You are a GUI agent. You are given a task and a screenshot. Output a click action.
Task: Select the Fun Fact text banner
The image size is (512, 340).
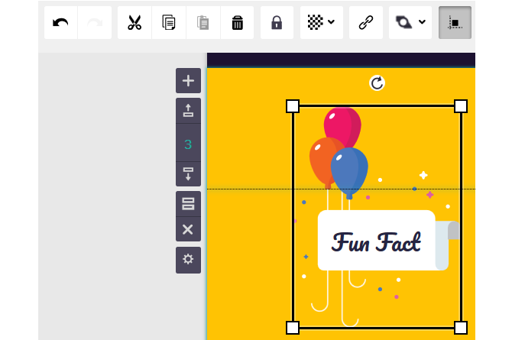(377, 241)
